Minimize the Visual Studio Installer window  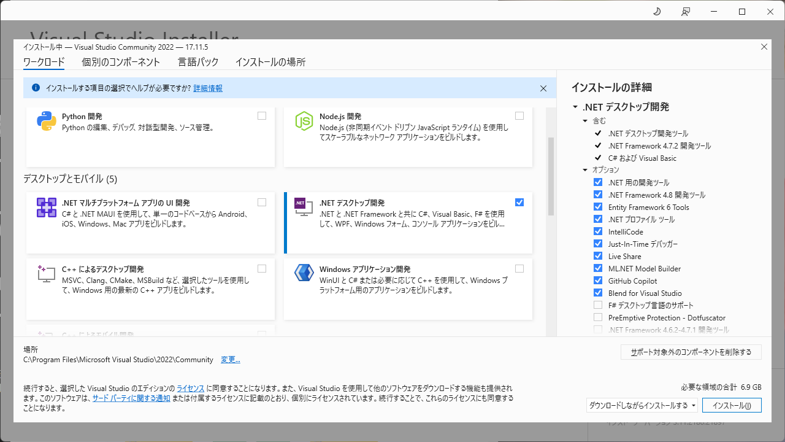(x=714, y=12)
